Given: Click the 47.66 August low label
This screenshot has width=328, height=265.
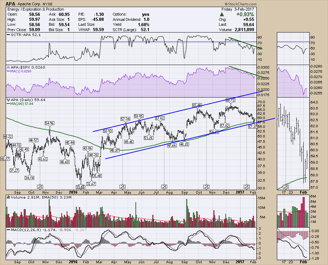Looking at the screenshot, I should pyautogui.click(x=172, y=145).
